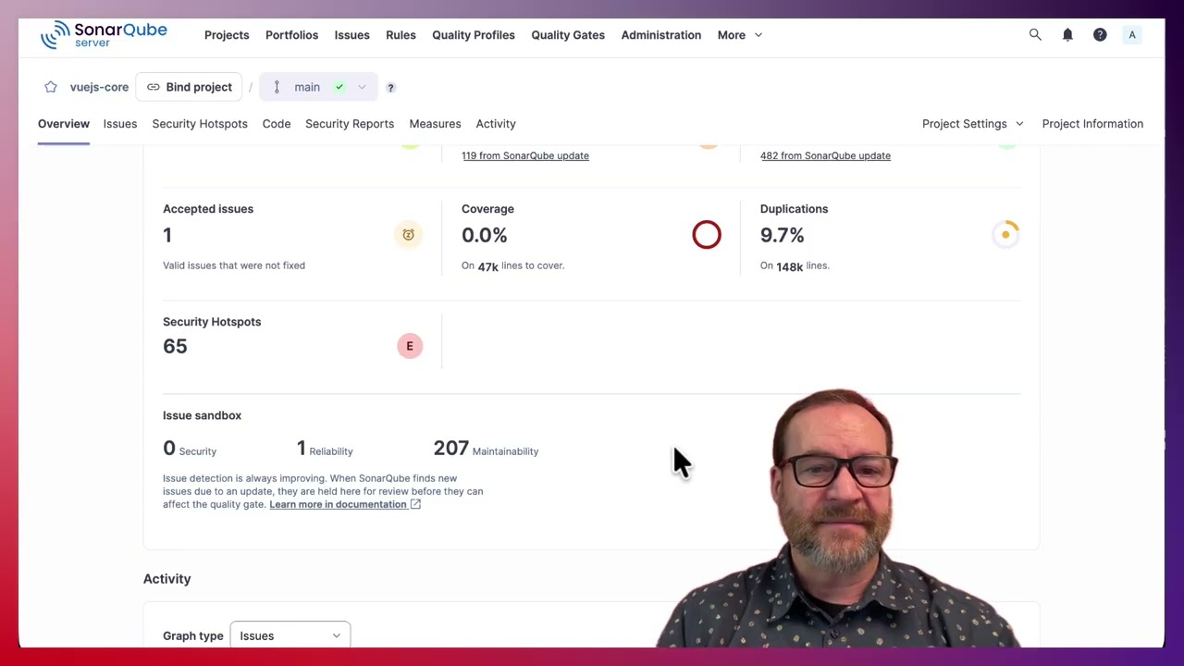Switch to the Code tab
The height and width of the screenshot is (666, 1184).
point(277,124)
